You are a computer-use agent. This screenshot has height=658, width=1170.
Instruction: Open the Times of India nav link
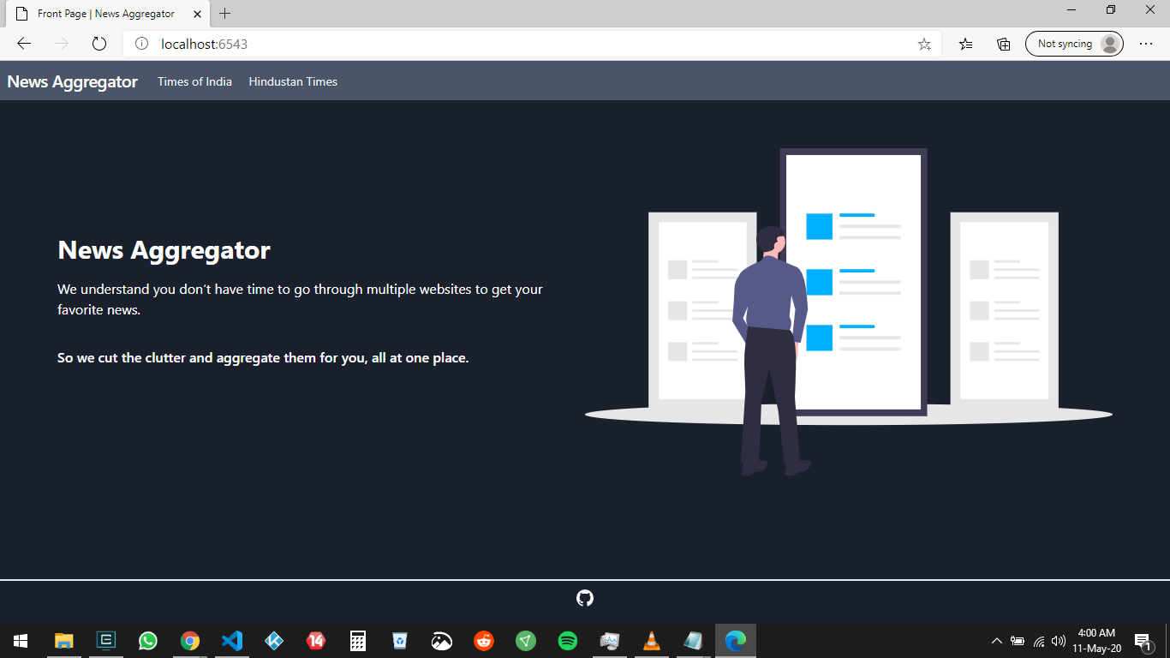tap(194, 81)
